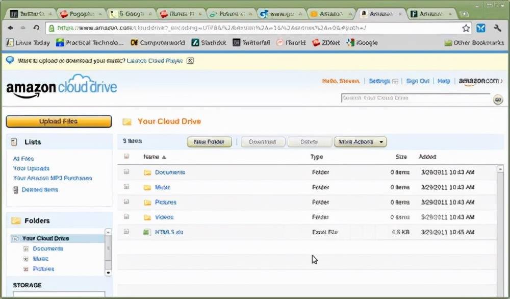The height and width of the screenshot is (299, 510).
Task: Open the Linux Today bookmark
Action: [x=28, y=43]
